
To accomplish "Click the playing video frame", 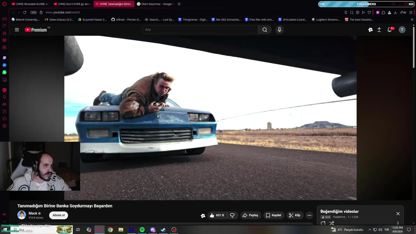I will (x=210, y=118).
